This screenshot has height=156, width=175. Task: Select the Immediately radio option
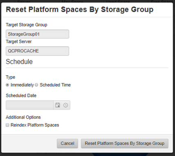(7, 85)
